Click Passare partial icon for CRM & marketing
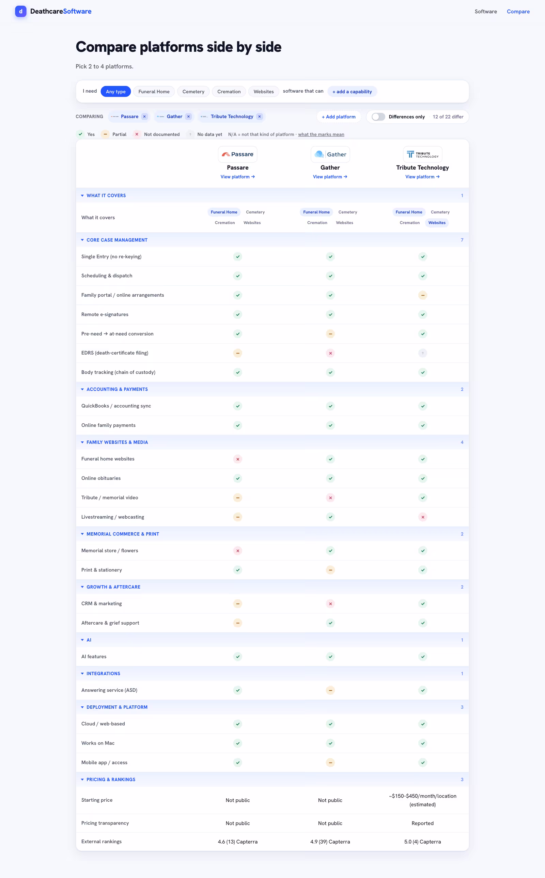 tap(237, 603)
